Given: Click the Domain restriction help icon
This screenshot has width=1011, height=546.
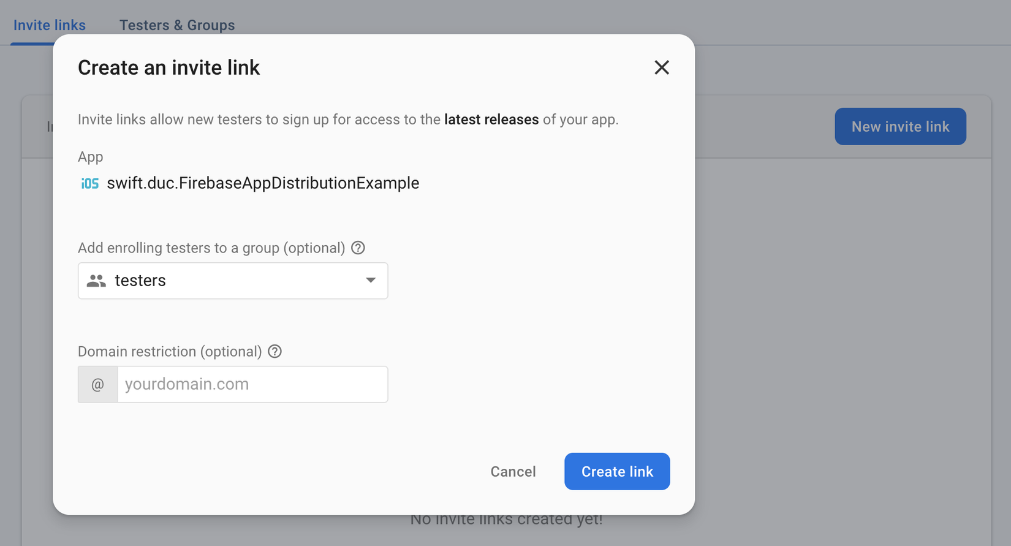Looking at the screenshot, I should 275,351.
